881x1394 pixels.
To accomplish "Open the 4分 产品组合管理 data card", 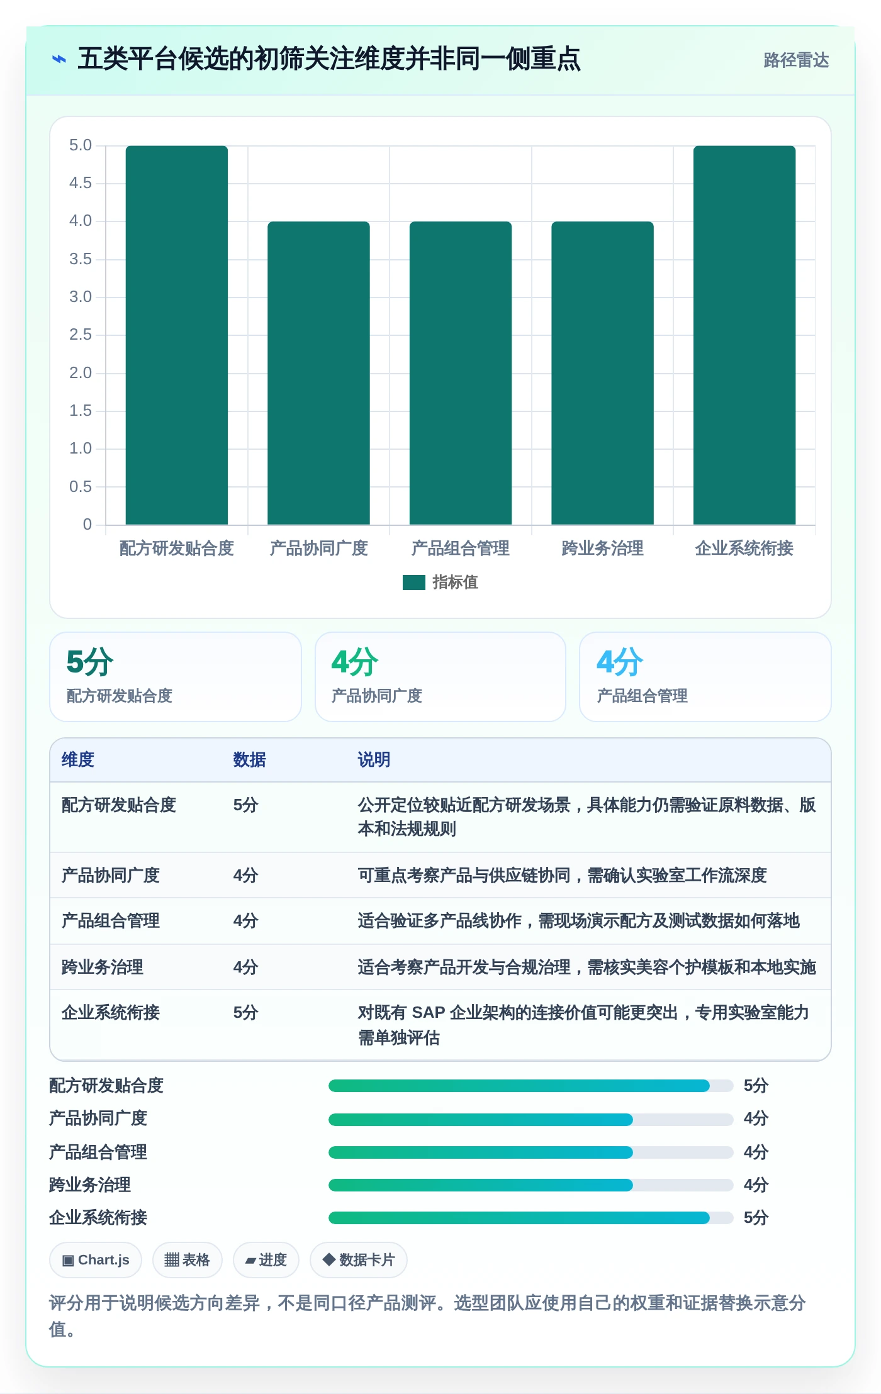I will [x=705, y=677].
